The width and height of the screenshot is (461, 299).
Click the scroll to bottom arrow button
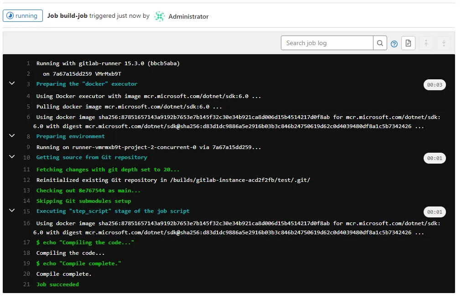coord(444,43)
